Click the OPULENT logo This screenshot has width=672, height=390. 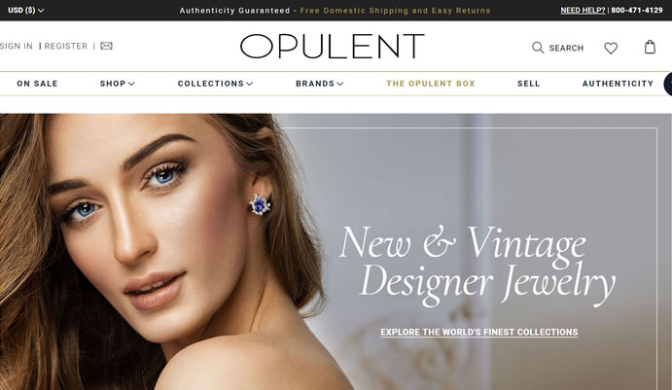point(333,47)
